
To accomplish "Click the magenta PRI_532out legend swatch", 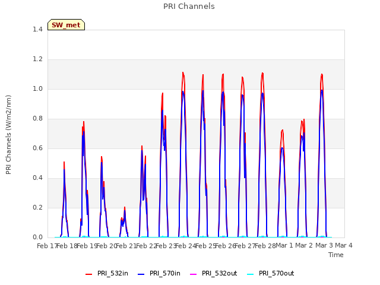I will [x=194, y=274].
